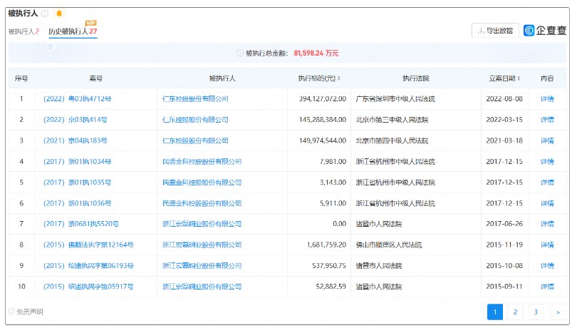577x333 pixels.
Task: Select amount 145,288,384.00 cell
Action: [x=319, y=120]
